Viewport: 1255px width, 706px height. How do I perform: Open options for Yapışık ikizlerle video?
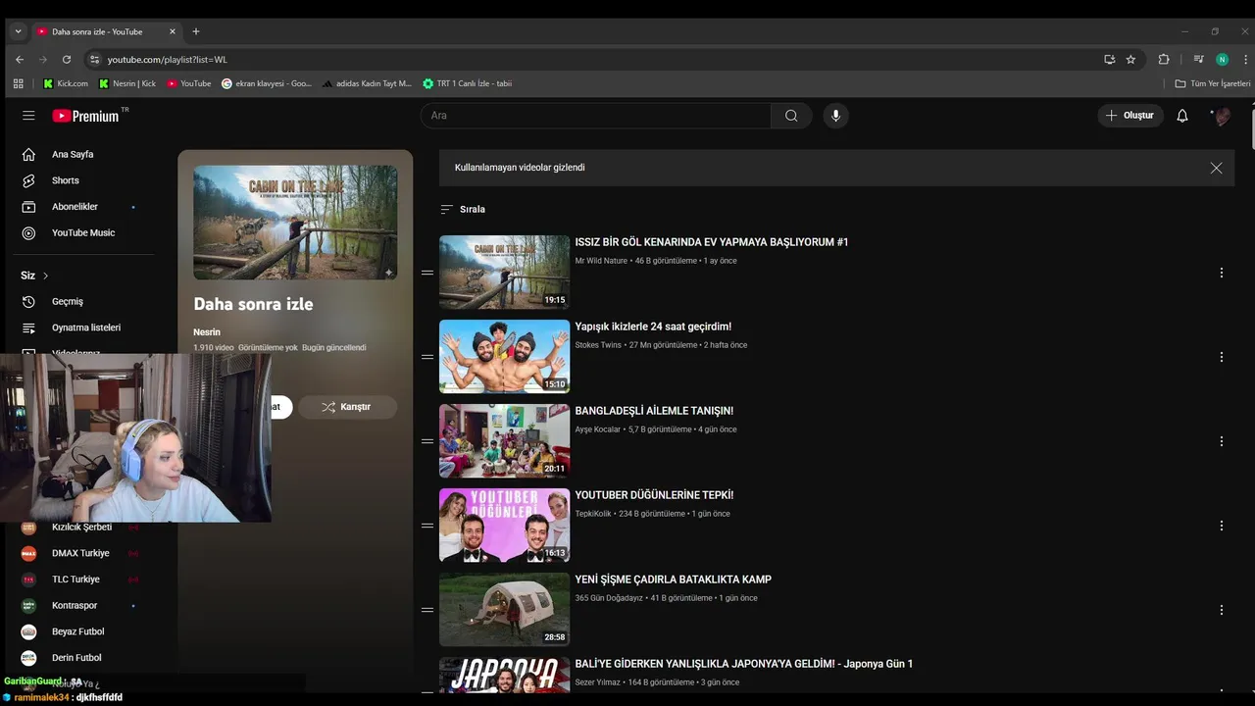[1222, 357]
